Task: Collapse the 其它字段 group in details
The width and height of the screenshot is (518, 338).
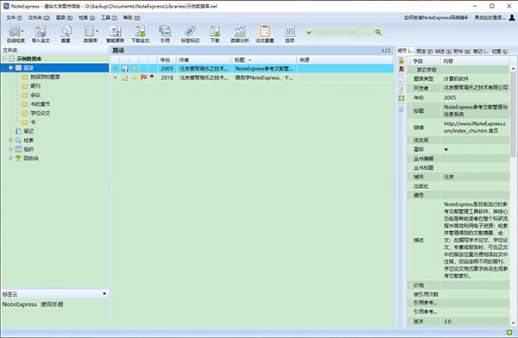Action: [x=411, y=70]
